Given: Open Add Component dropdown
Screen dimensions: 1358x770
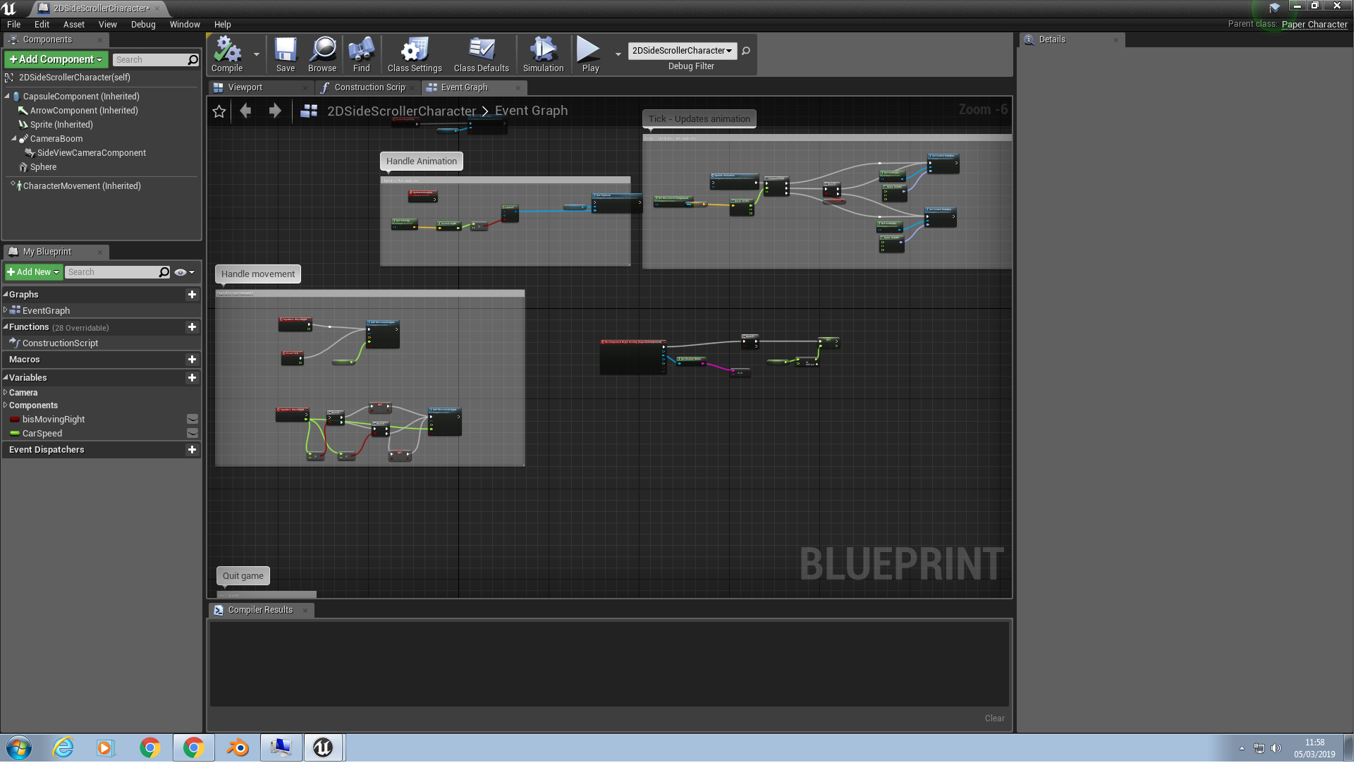Looking at the screenshot, I should [x=56, y=60].
